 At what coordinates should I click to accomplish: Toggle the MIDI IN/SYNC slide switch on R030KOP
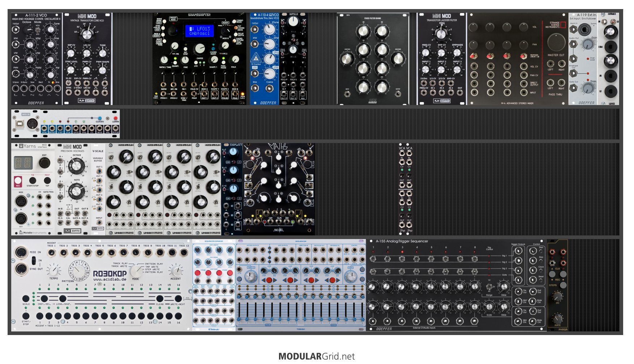pyautogui.click(x=34, y=260)
